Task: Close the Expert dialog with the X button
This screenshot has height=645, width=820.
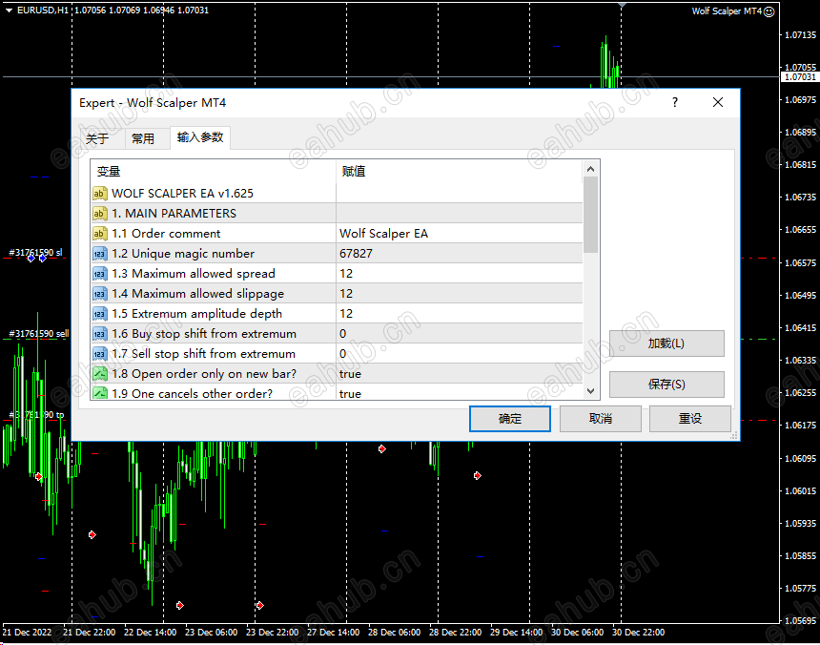Action: pos(718,102)
